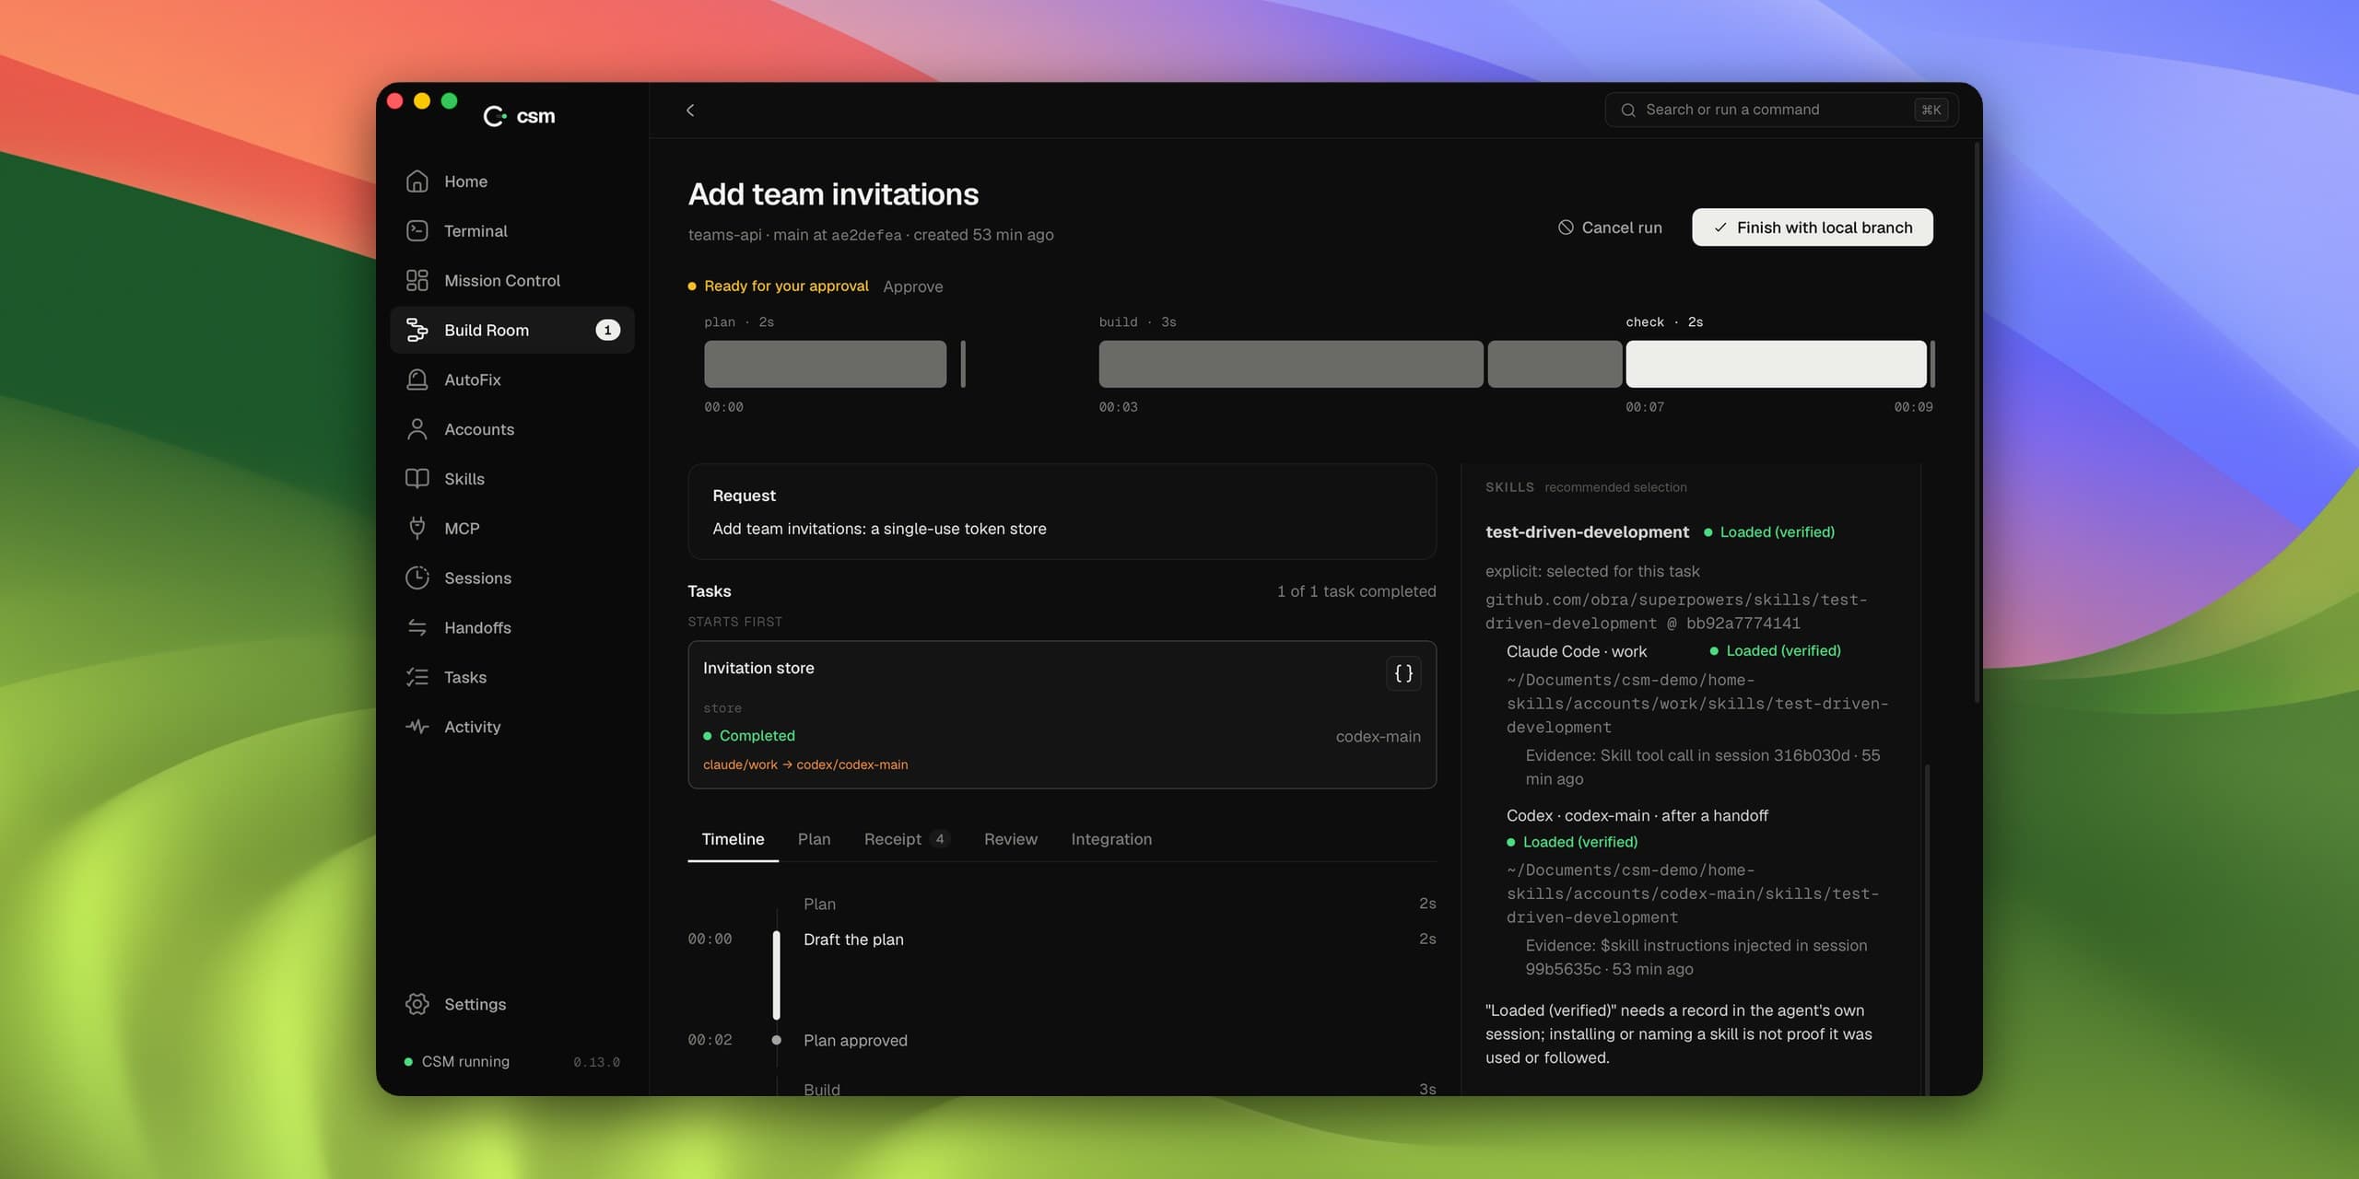Image resolution: width=2359 pixels, height=1179 pixels.
Task: Click the '00:07' timeline timestamp
Action: coord(1645,407)
